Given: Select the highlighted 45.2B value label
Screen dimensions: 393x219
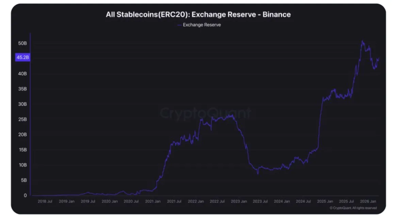Looking at the screenshot, I should click(23, 57).
